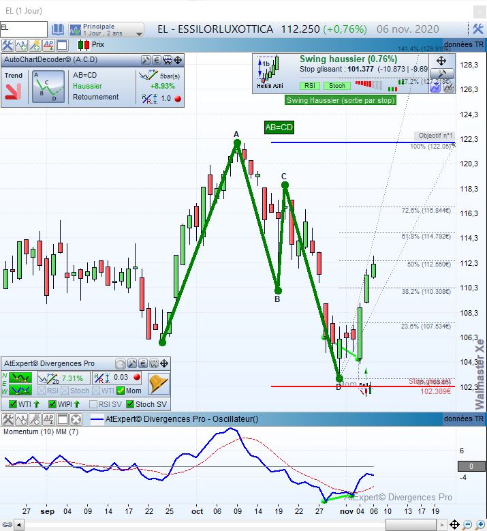Click the left scroll arrow in the bottom bar

19,526
